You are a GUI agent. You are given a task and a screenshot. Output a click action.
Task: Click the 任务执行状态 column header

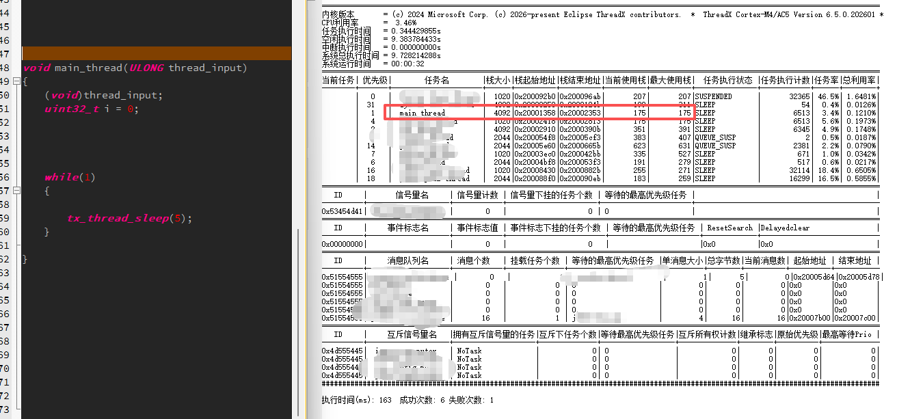[x=726, y=80]
